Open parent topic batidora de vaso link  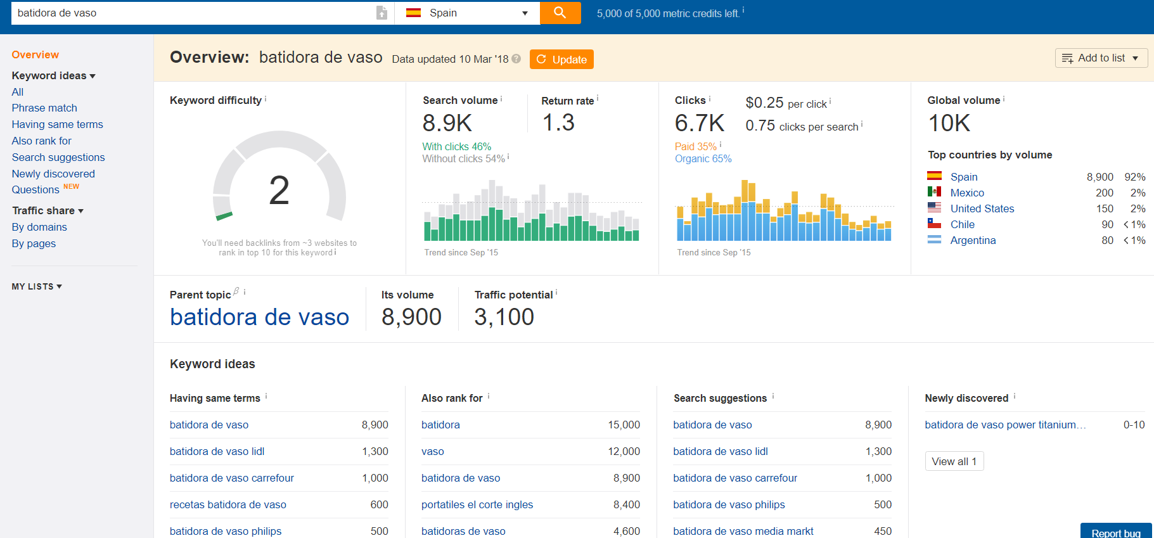pyautogui.click(x=259, y=317)
